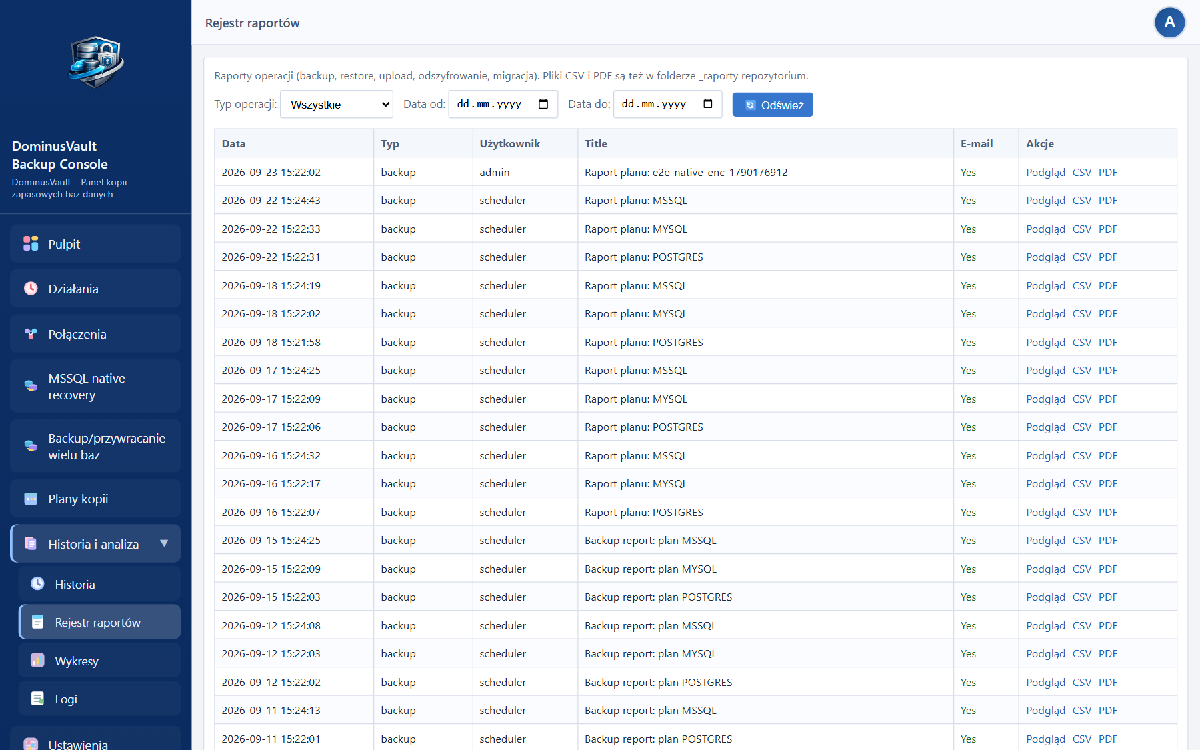Click the Logi file icon
Image resolution: width=1200 pixels, height=750 pixels.
pyautogui.click(x=37, y=699)
